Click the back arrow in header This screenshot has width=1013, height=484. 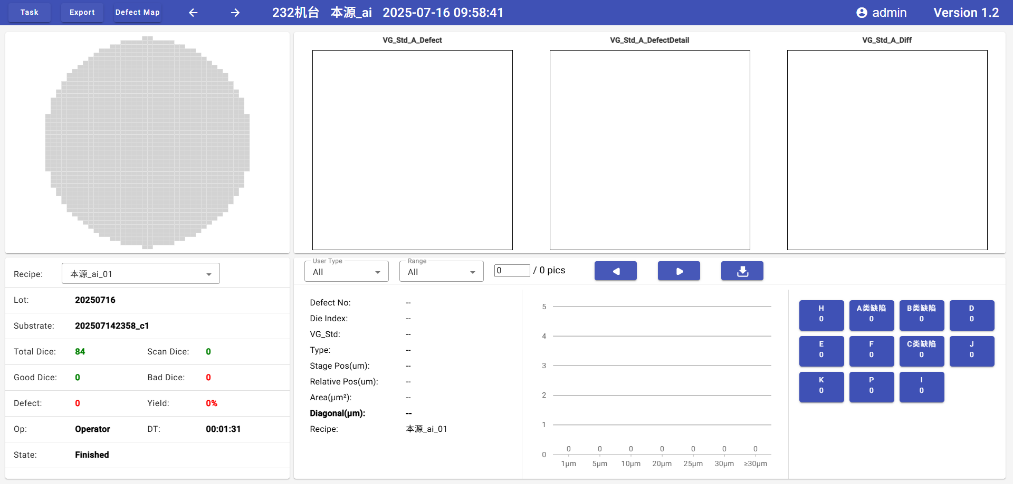(193, 13)
